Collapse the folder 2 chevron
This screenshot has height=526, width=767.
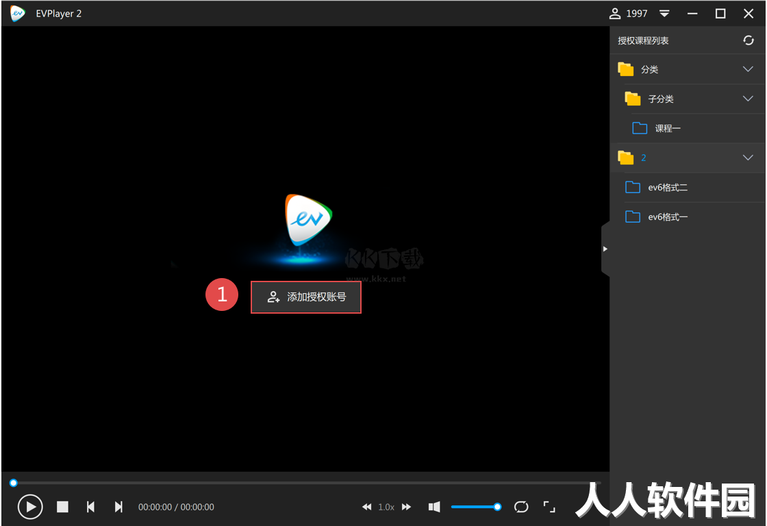tap(748, 158)
